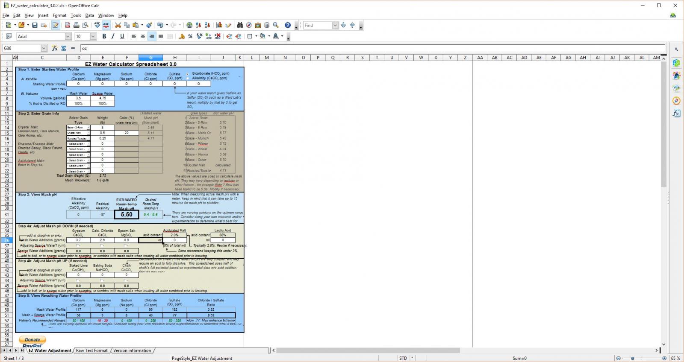The width and height of the screenshot is (684, 362).
Task: Open Roasted/Toasted grain type dropdown
Action: [88, 138]
